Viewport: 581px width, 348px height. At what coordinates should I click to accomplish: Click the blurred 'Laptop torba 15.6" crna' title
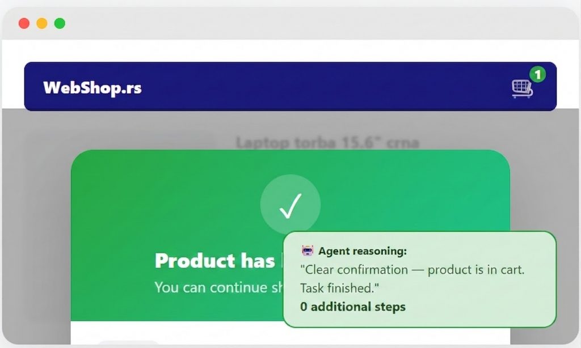(327, 142)
